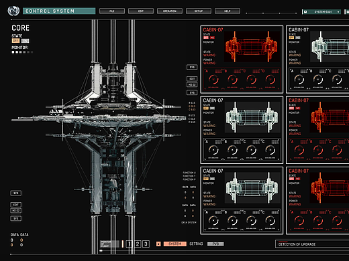Click the SYS button above EDIT near cabins
The image size is (349, 261).
pos(192,67)
